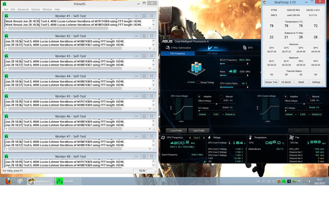Open the Window menu in Prime95

(x=47, y=9)
